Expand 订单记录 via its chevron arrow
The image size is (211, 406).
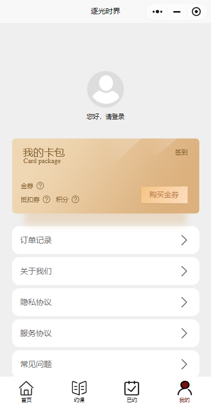pos(184,240)
